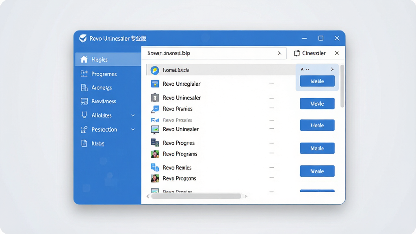Click the horizontal scrollbar thumb
416x234 pixels.
click(196, 196)
